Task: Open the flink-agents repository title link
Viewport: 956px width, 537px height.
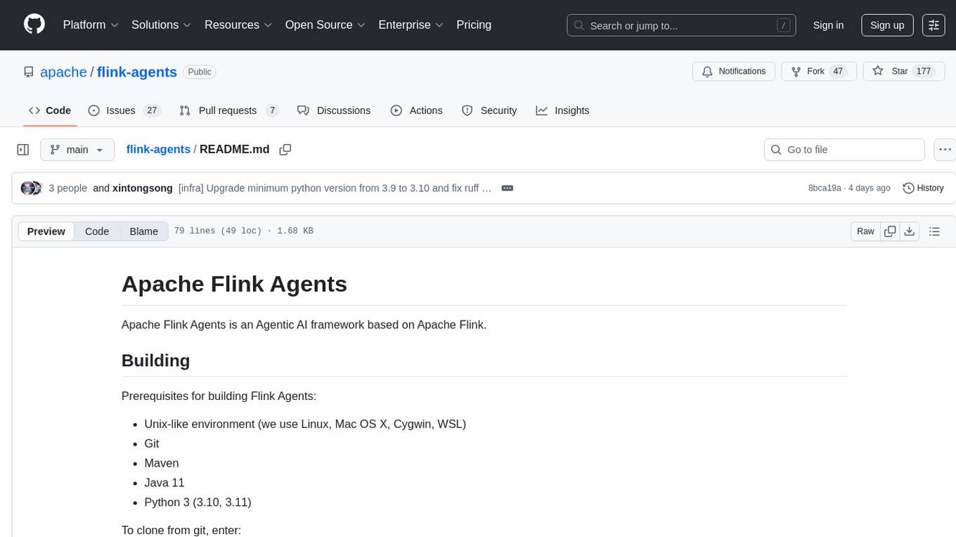Action: (x=137, y=72)
